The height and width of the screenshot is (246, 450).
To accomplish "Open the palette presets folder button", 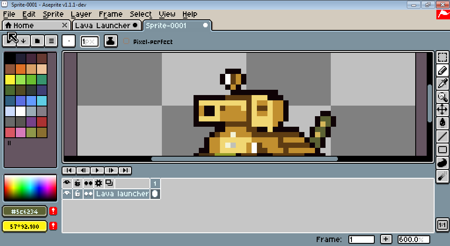I will coord(37,41).
